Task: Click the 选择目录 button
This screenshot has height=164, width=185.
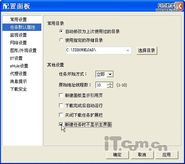Action: [147, 51]
